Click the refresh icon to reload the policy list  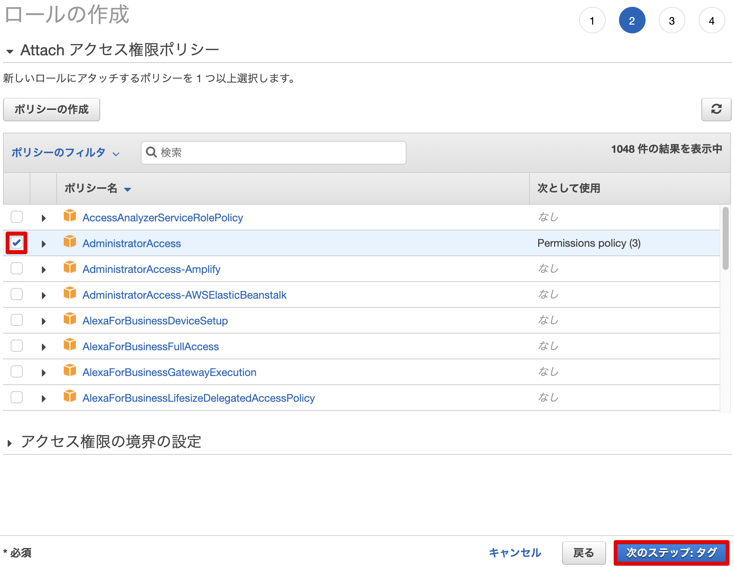[717, 110]
